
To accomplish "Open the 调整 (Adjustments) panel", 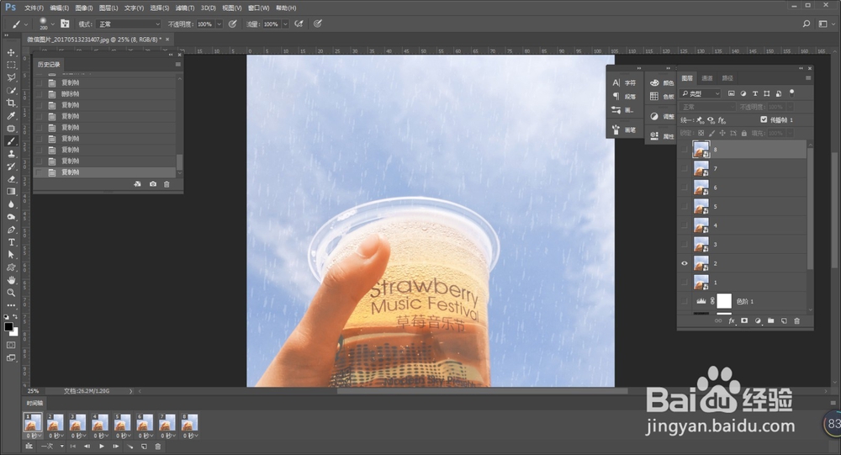I will click(x=662, y=116).
